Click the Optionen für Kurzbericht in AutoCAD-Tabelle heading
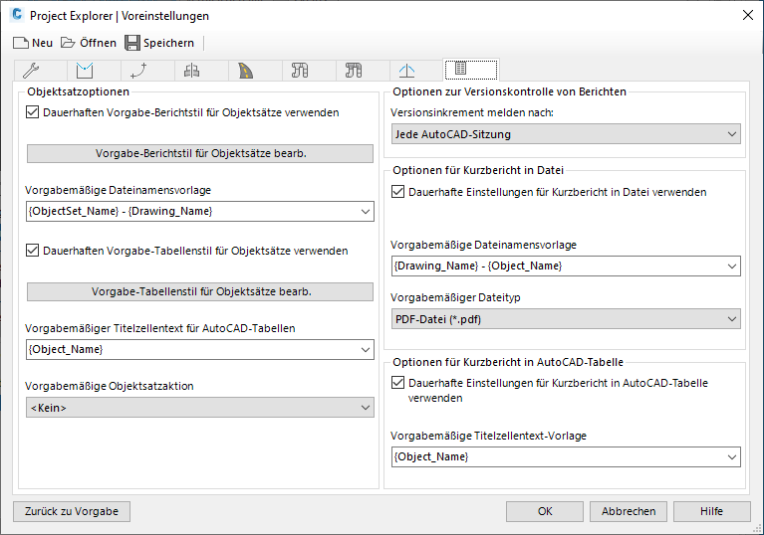The height and width of the screenshot is (535, 764). pyautogui.click(x=508, y=362)
